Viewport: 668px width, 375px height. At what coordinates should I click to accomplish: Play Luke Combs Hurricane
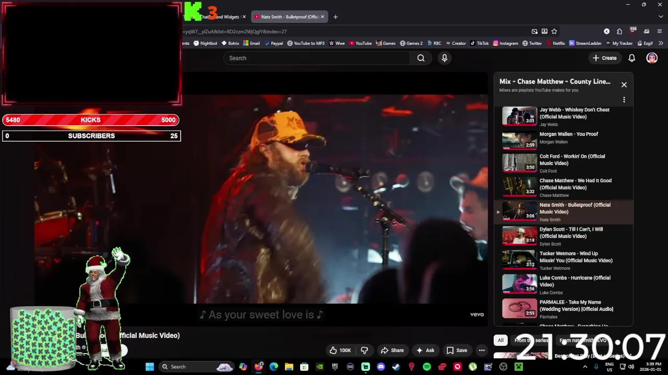564,285
